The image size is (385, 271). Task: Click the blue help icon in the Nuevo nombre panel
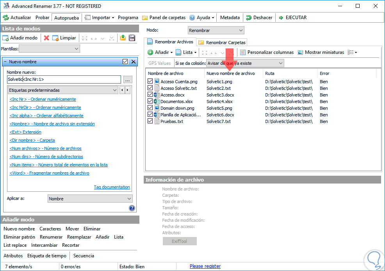point(132,208)
